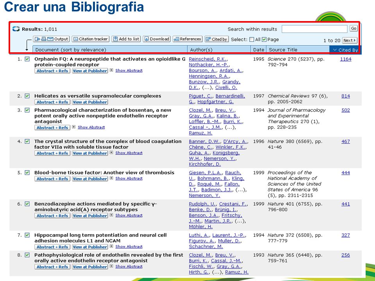
Task: Sort by Date column header
Action: pos(259,50)
